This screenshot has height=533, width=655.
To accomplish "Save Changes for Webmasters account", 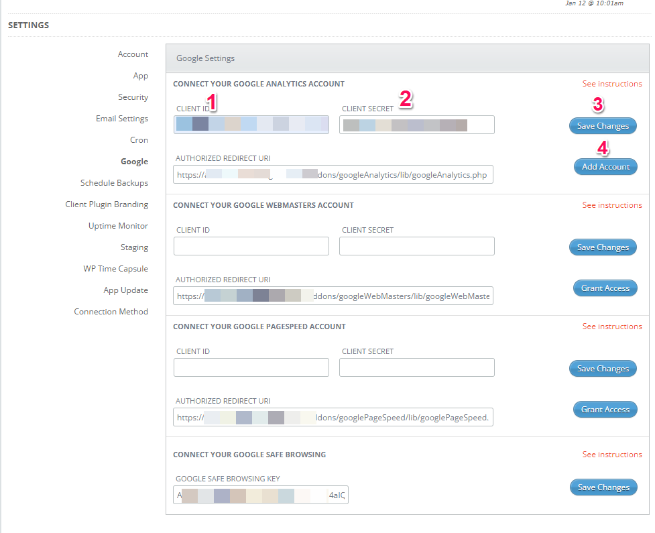I will coord(603,247).
